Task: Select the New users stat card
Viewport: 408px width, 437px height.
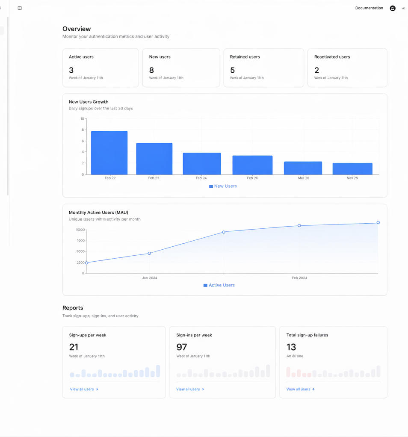Action: (x=181, y=68)
